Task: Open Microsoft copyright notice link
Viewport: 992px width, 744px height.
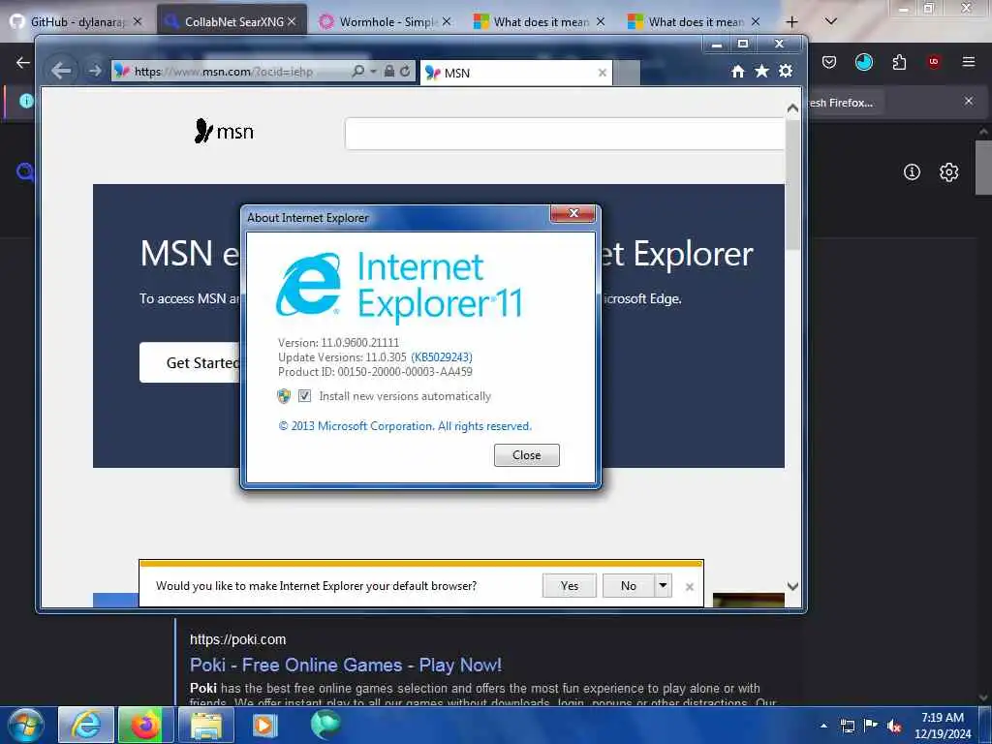Action: coord(405,426)
